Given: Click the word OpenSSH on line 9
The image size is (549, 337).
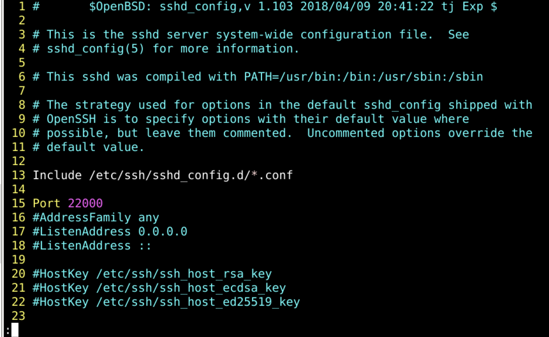Looking at the screenshot, I should point(71,119).
